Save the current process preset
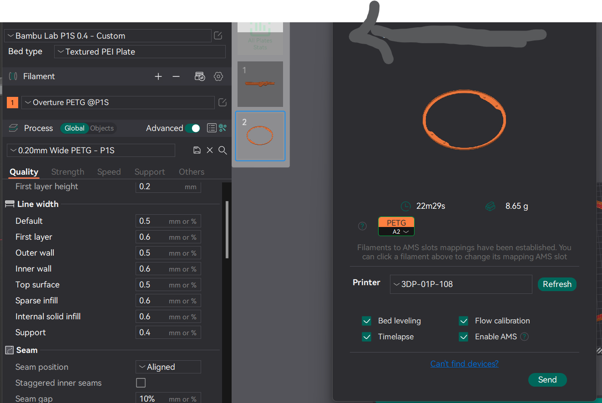This screenshot has height=403, width=602. tap(197, 150)
